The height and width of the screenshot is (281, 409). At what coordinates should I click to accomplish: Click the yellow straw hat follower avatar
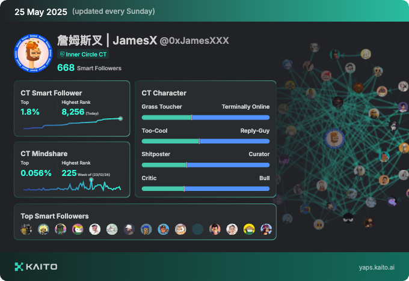[249, 229]
